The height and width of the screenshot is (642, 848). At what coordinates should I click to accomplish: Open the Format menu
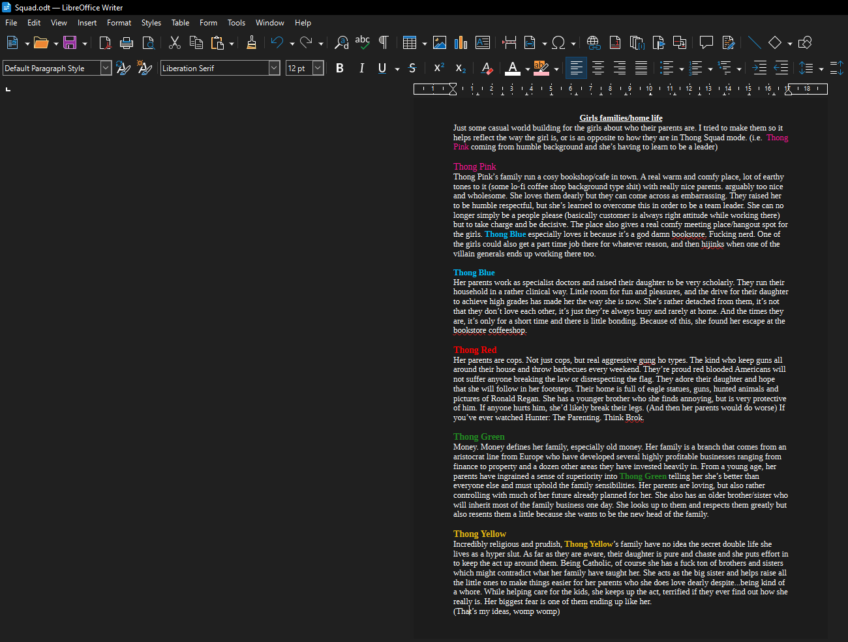click(x=119, y=23)
